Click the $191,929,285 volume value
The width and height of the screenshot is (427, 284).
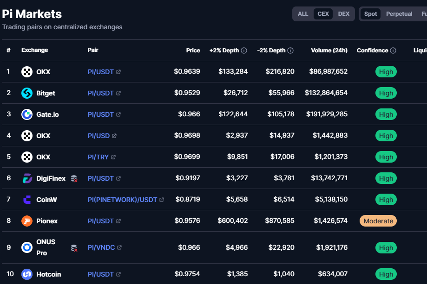click(327, 114)
